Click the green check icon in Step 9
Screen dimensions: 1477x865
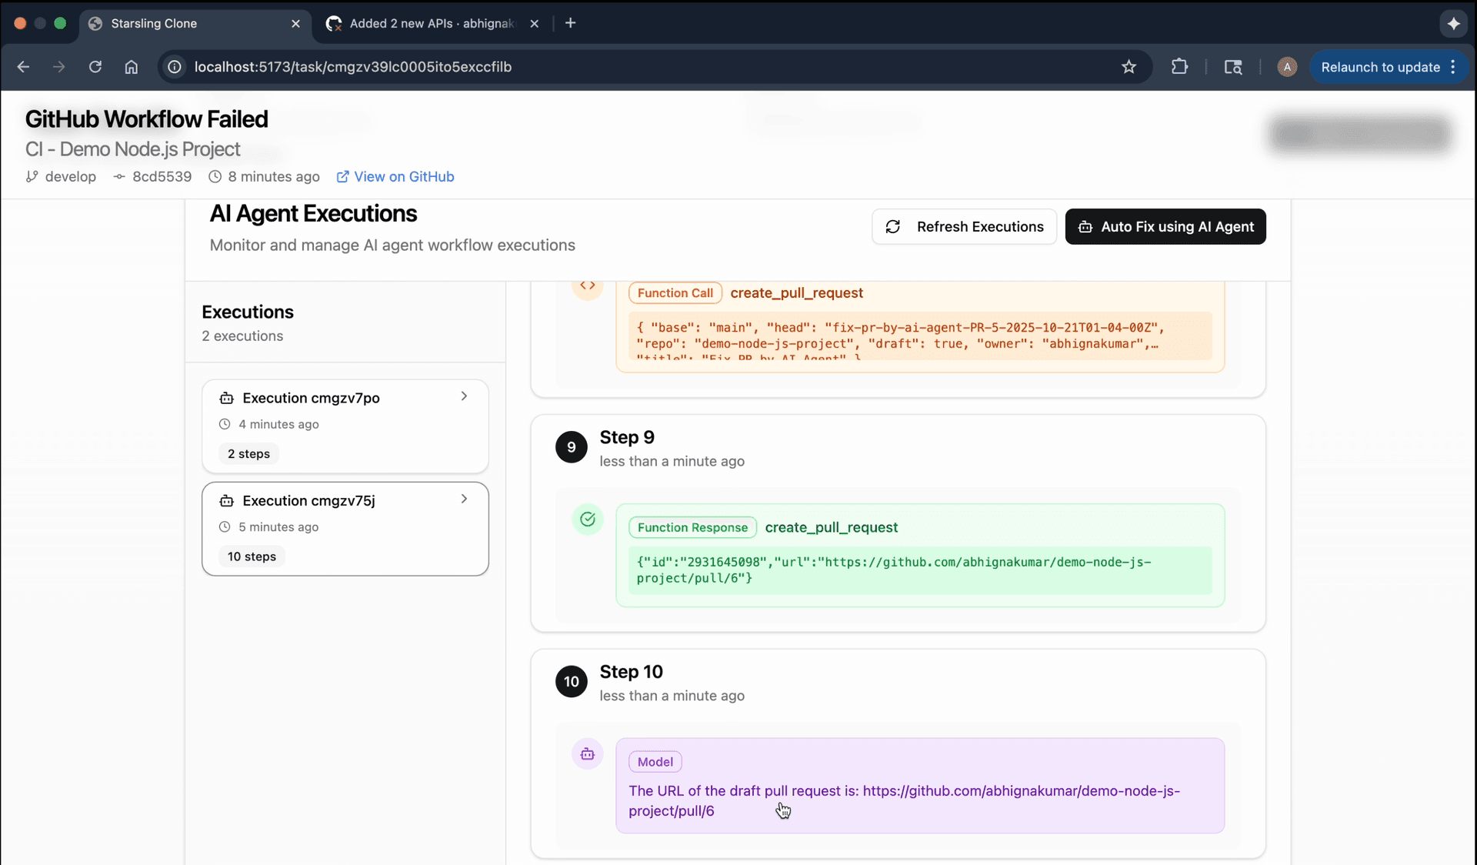(x=588, y=519)
